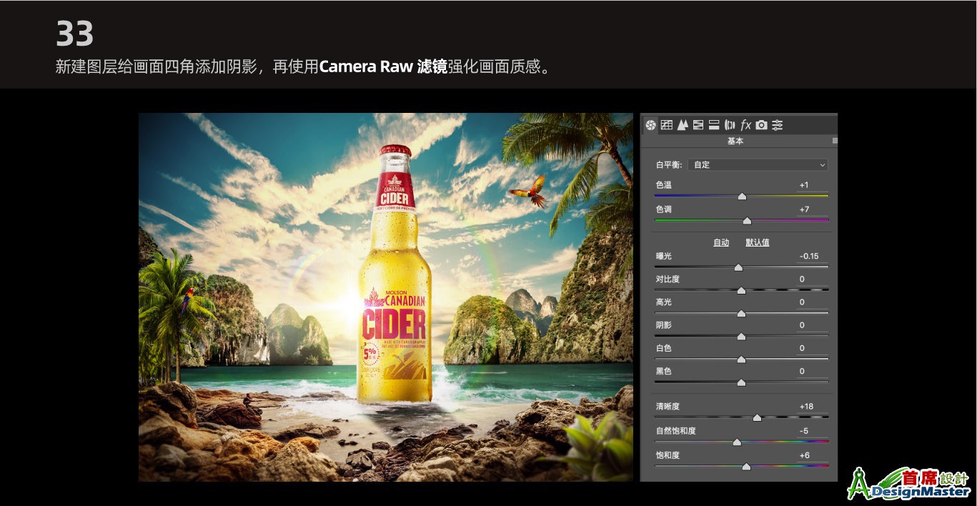Screen dimensions: 977x506
Task: Open the HSL / Grayscale panel icon
Action: (698, 125)
